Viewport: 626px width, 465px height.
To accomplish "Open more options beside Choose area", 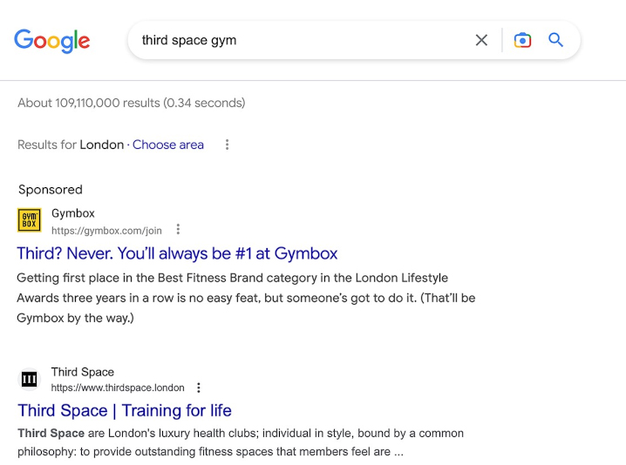I will pyautogui.click(x=227, y=145).
